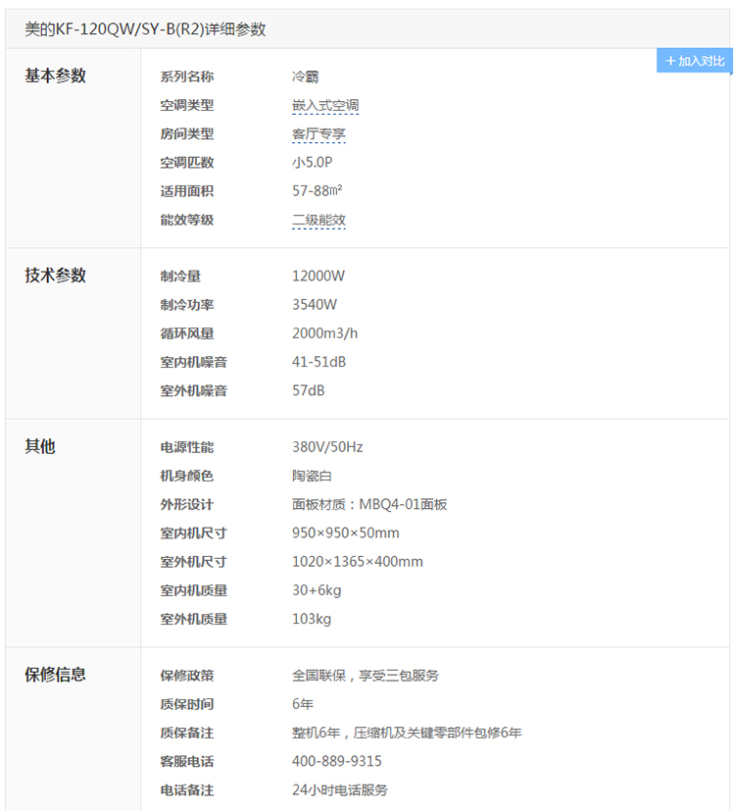The image size is (735, 811).
Task: Select the cooling capacity value 12000W
Action: [x=318, y=277]
